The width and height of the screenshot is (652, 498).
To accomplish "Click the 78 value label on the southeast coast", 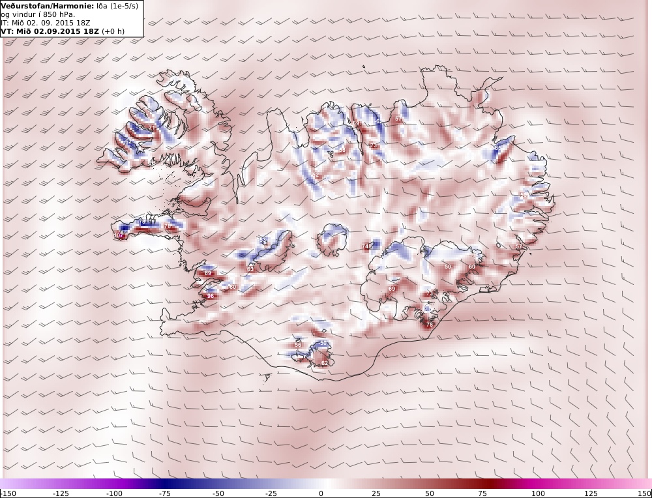I will coord(430,325).
